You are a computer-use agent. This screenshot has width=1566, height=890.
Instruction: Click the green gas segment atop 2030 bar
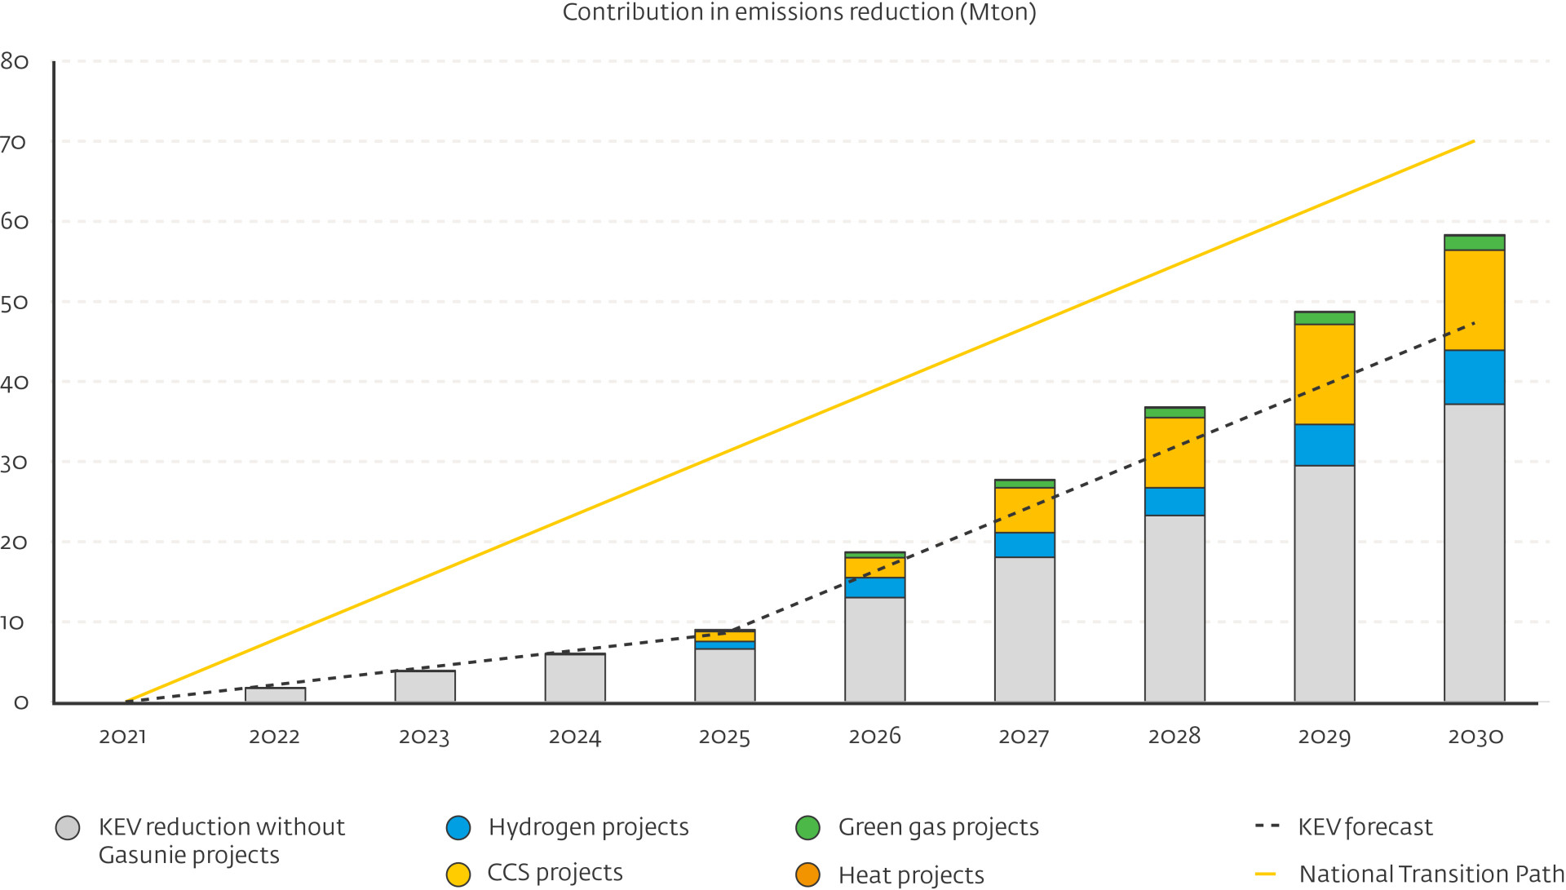[1475, 243]
